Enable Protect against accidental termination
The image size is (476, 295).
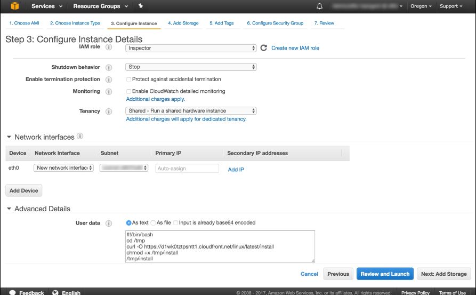pyautogui.click(x=128, y=79)
